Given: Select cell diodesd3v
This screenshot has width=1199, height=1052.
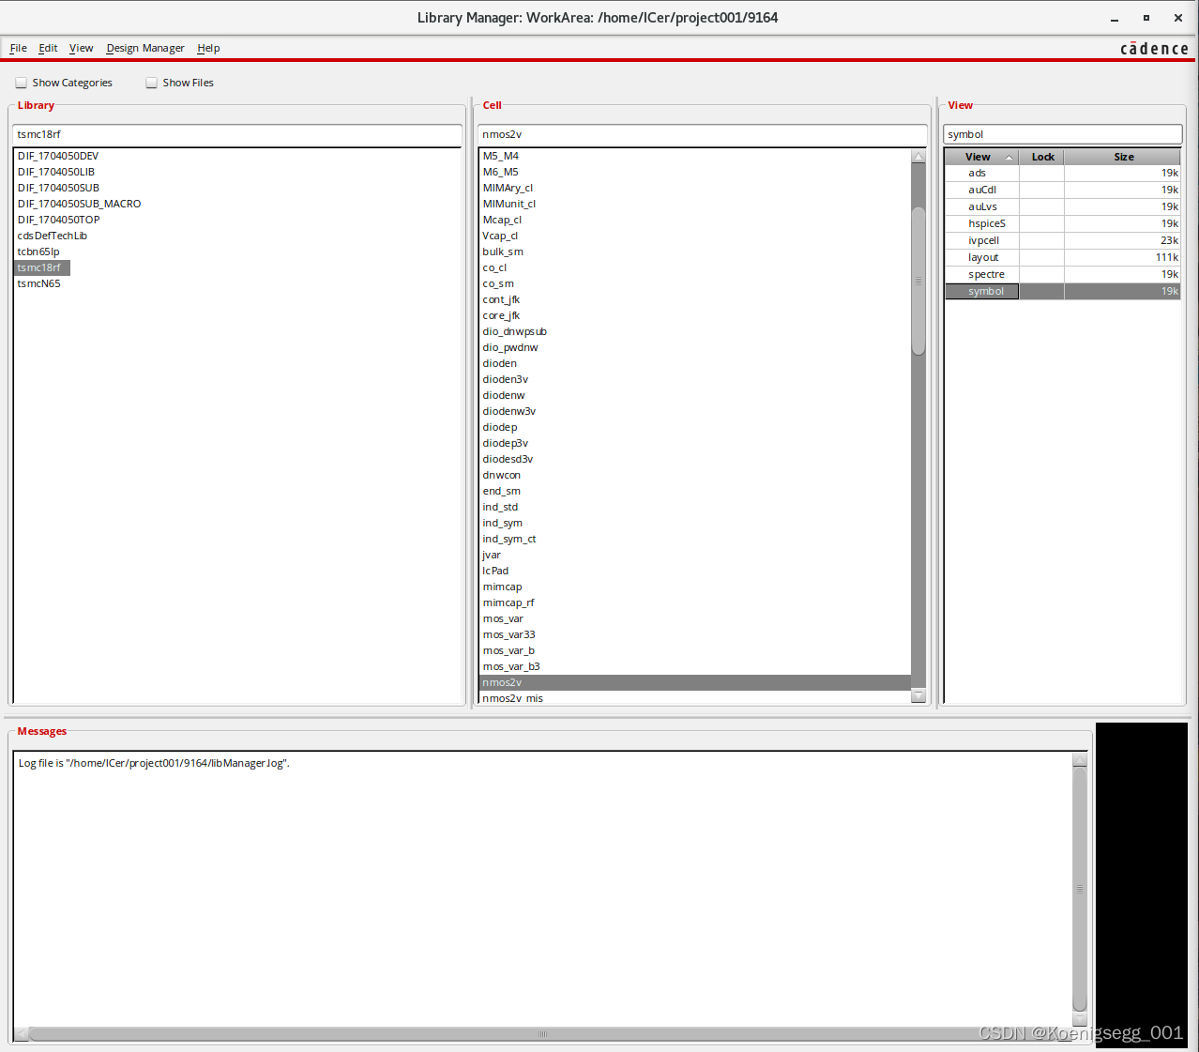Looking at the screenshot, I should tap(508, 459).
